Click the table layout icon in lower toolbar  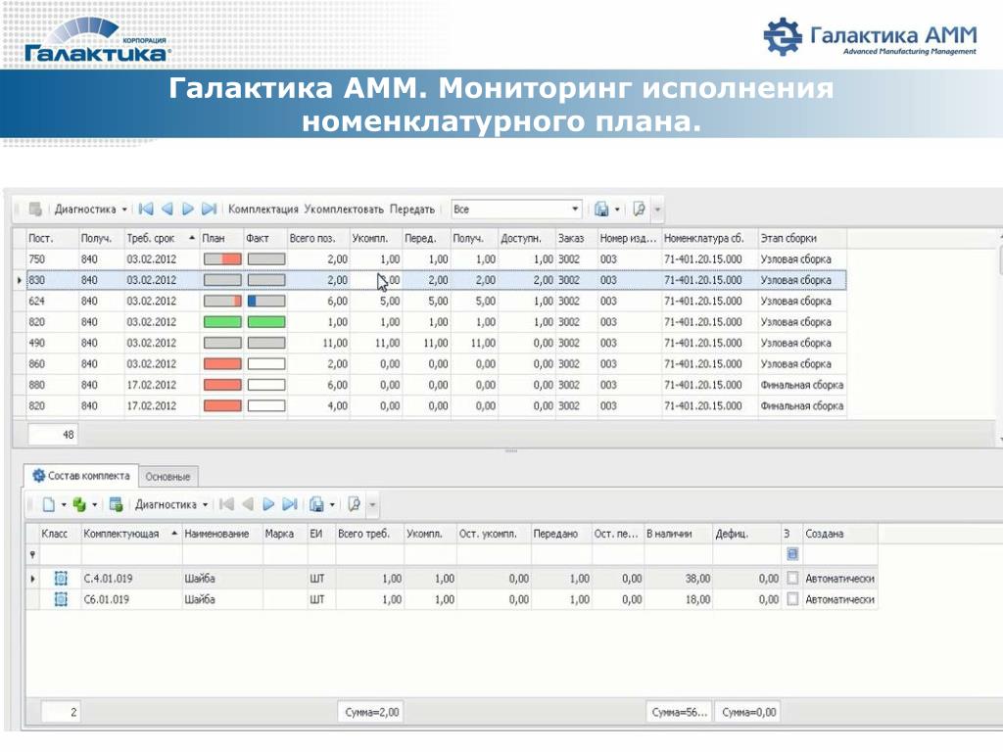(116, 504)
